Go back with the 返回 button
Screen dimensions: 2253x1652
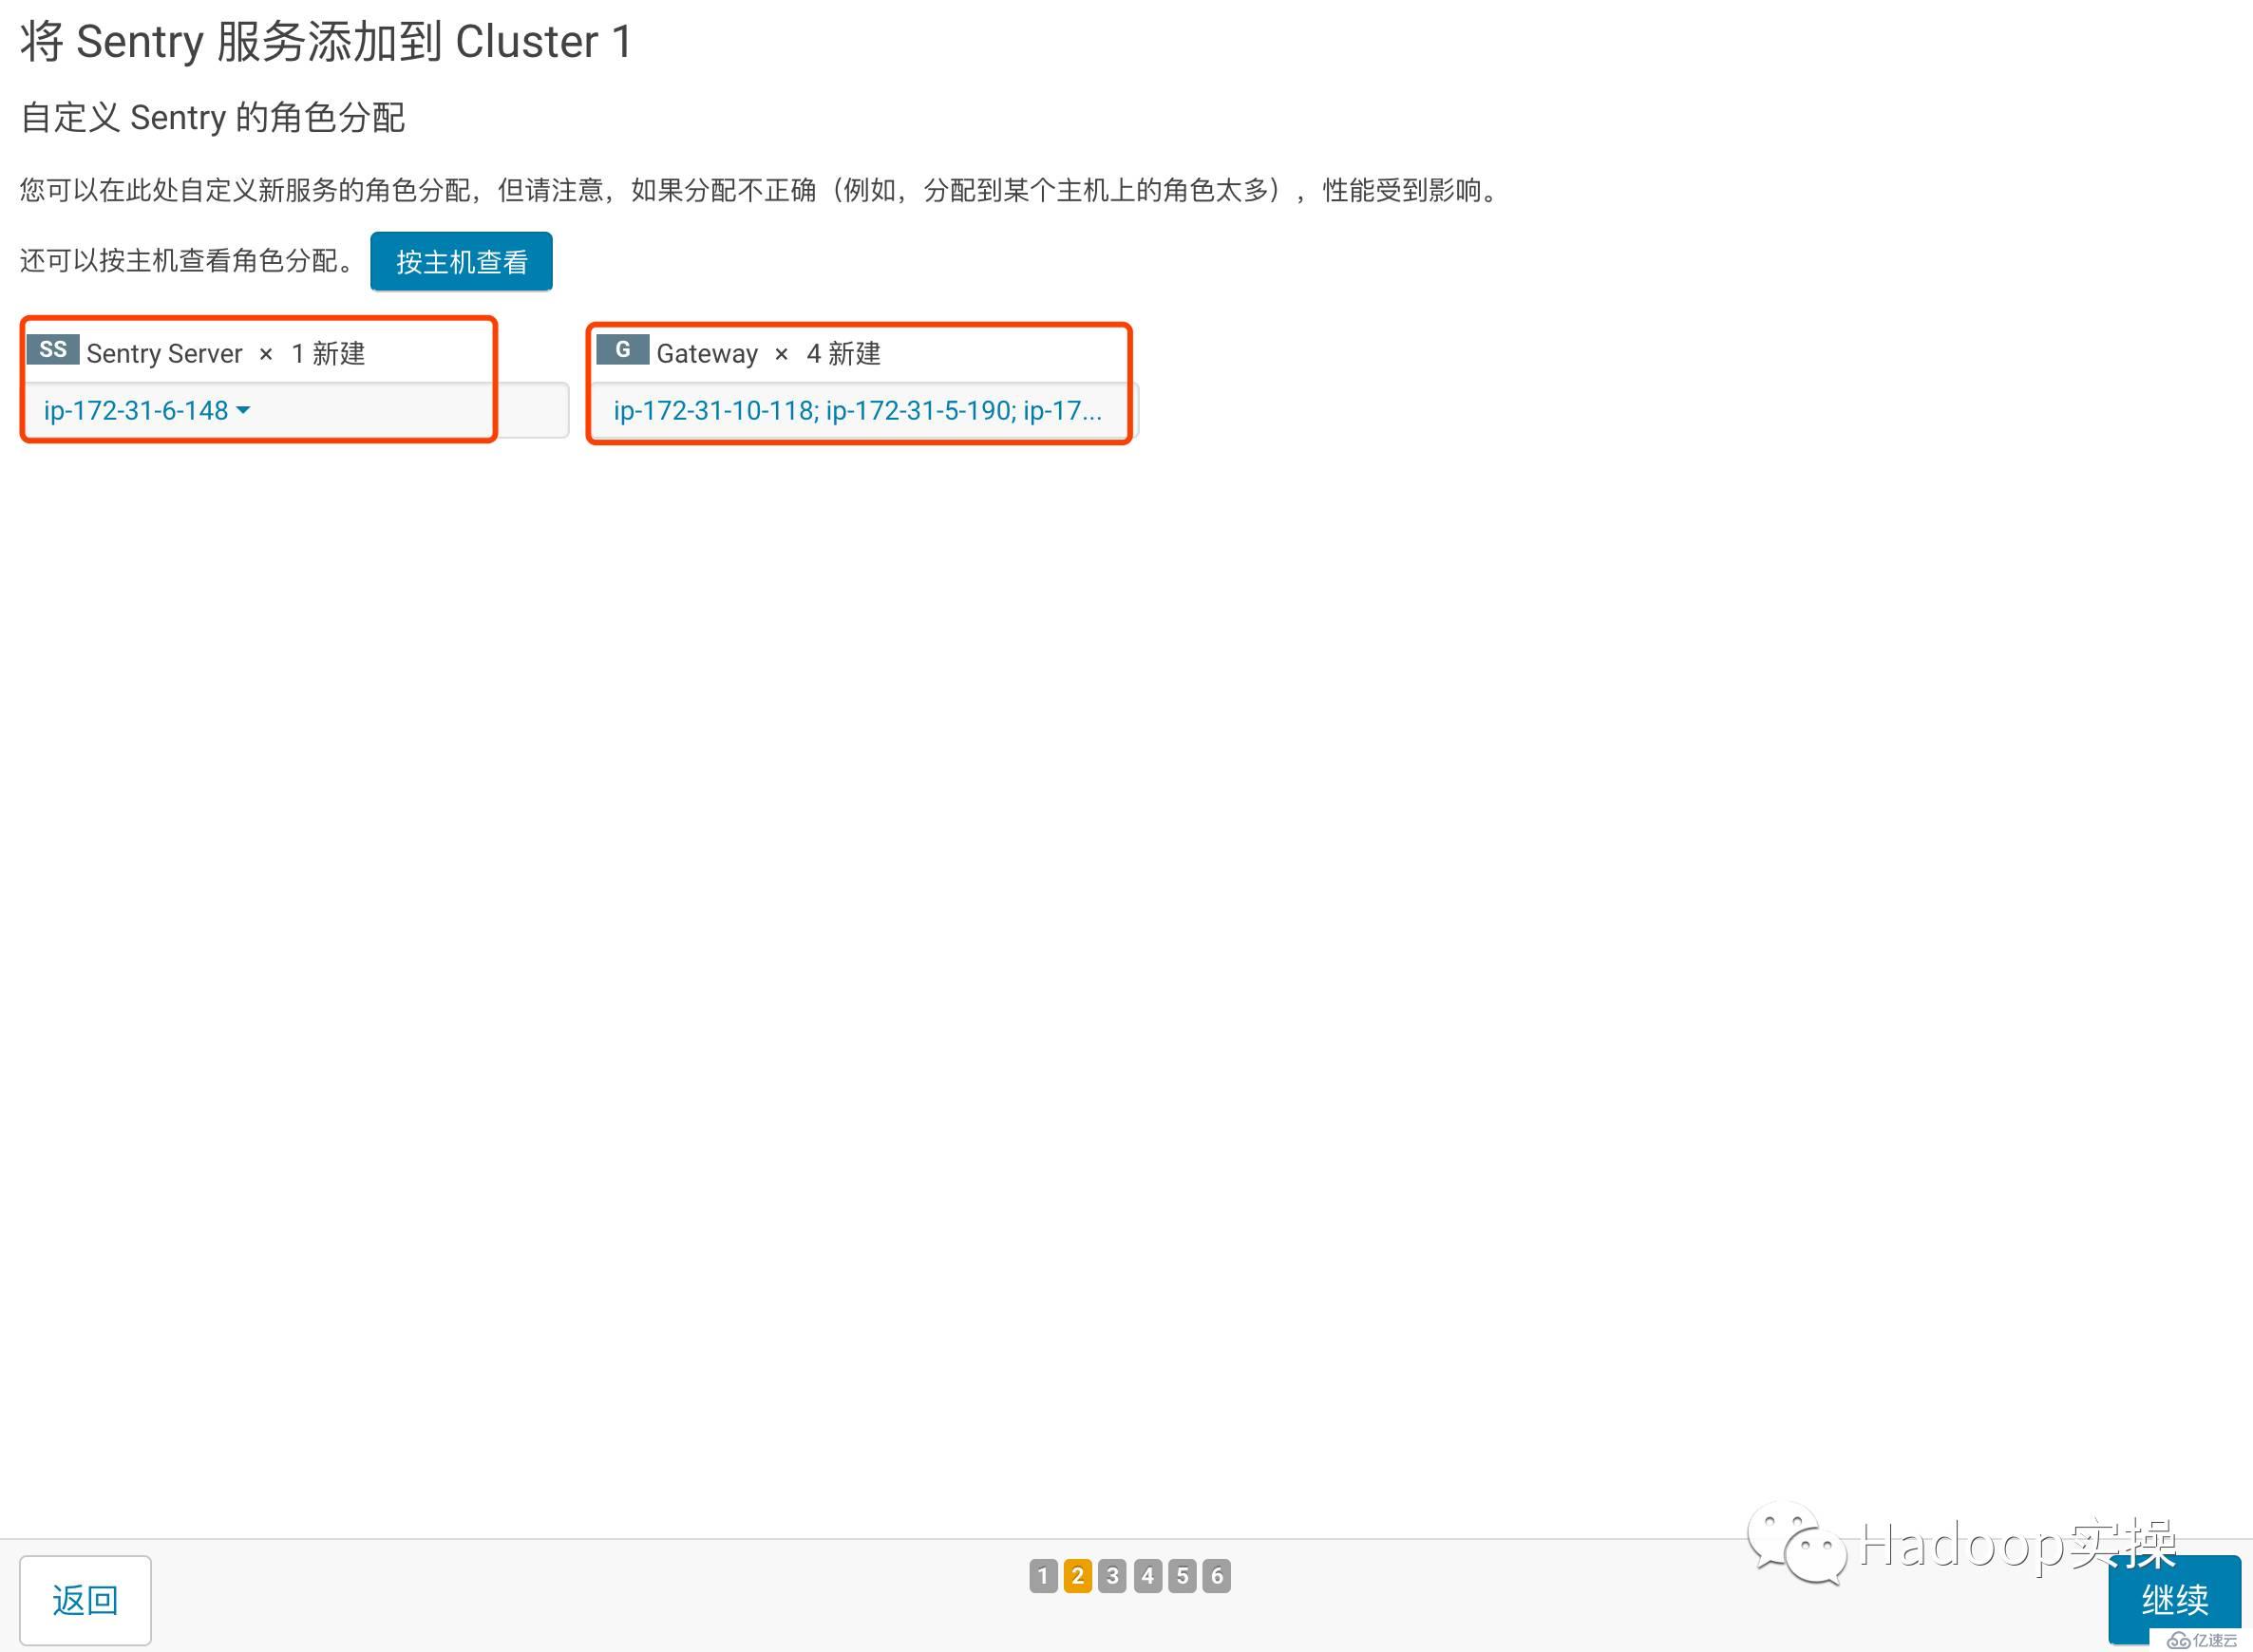point(85,1600)
